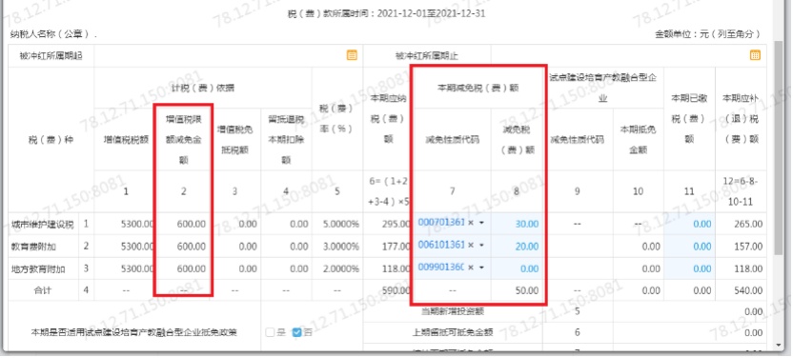The width and height of the screenshot is (793, 358).
Task: Click the 上期留抵可抵免金额 label
Action: tap(453, 332)
